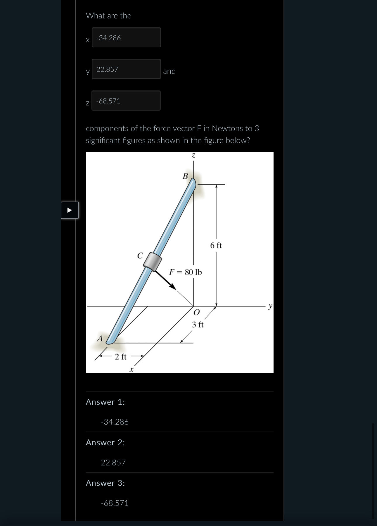Click the scrollbar on the right edge
This screenshot has width=377, height=526.
coord(373,468)
